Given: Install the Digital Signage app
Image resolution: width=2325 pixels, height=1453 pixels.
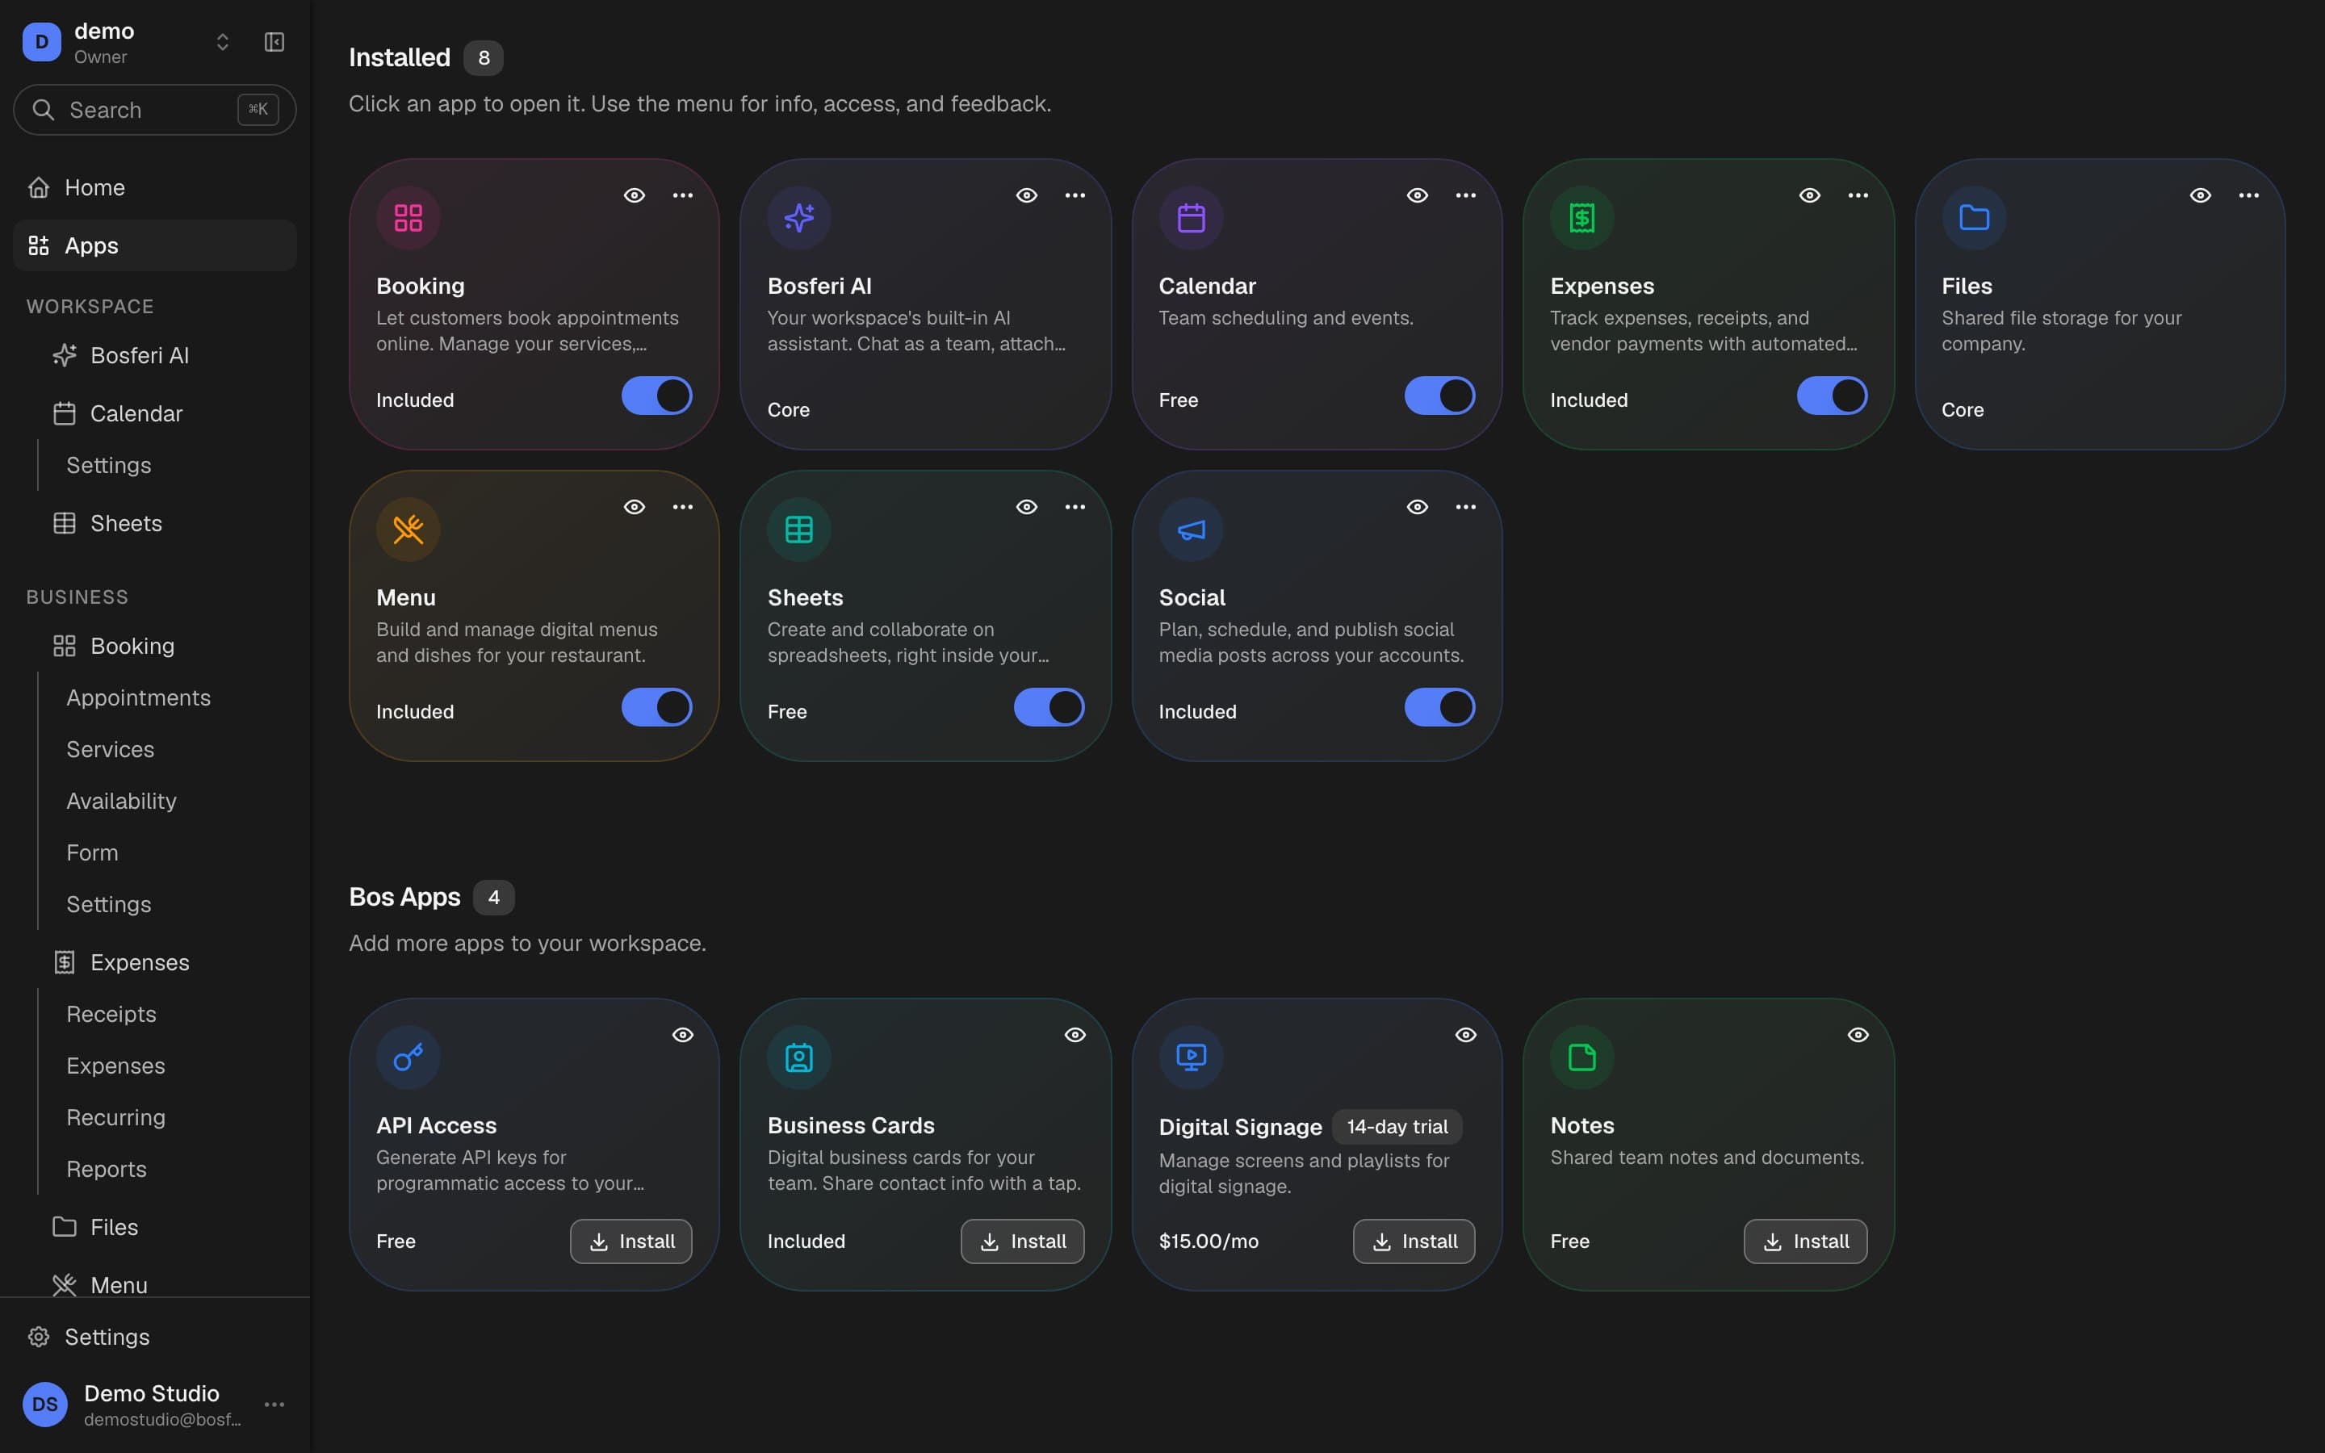Looking at the screenshot, I should pos(1414,1242).
